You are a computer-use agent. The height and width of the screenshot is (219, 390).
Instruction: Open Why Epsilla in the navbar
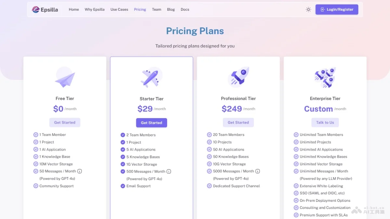(95, 9)
